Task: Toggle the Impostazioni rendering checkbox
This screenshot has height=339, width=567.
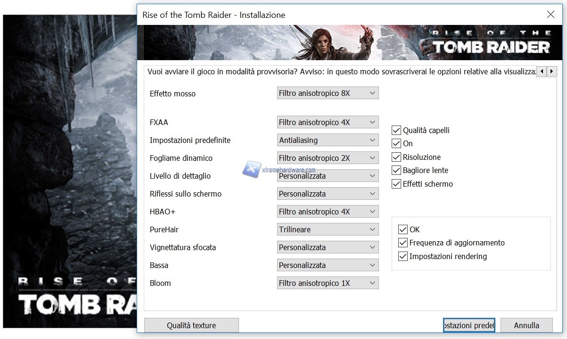Action: tap(403, 257)
